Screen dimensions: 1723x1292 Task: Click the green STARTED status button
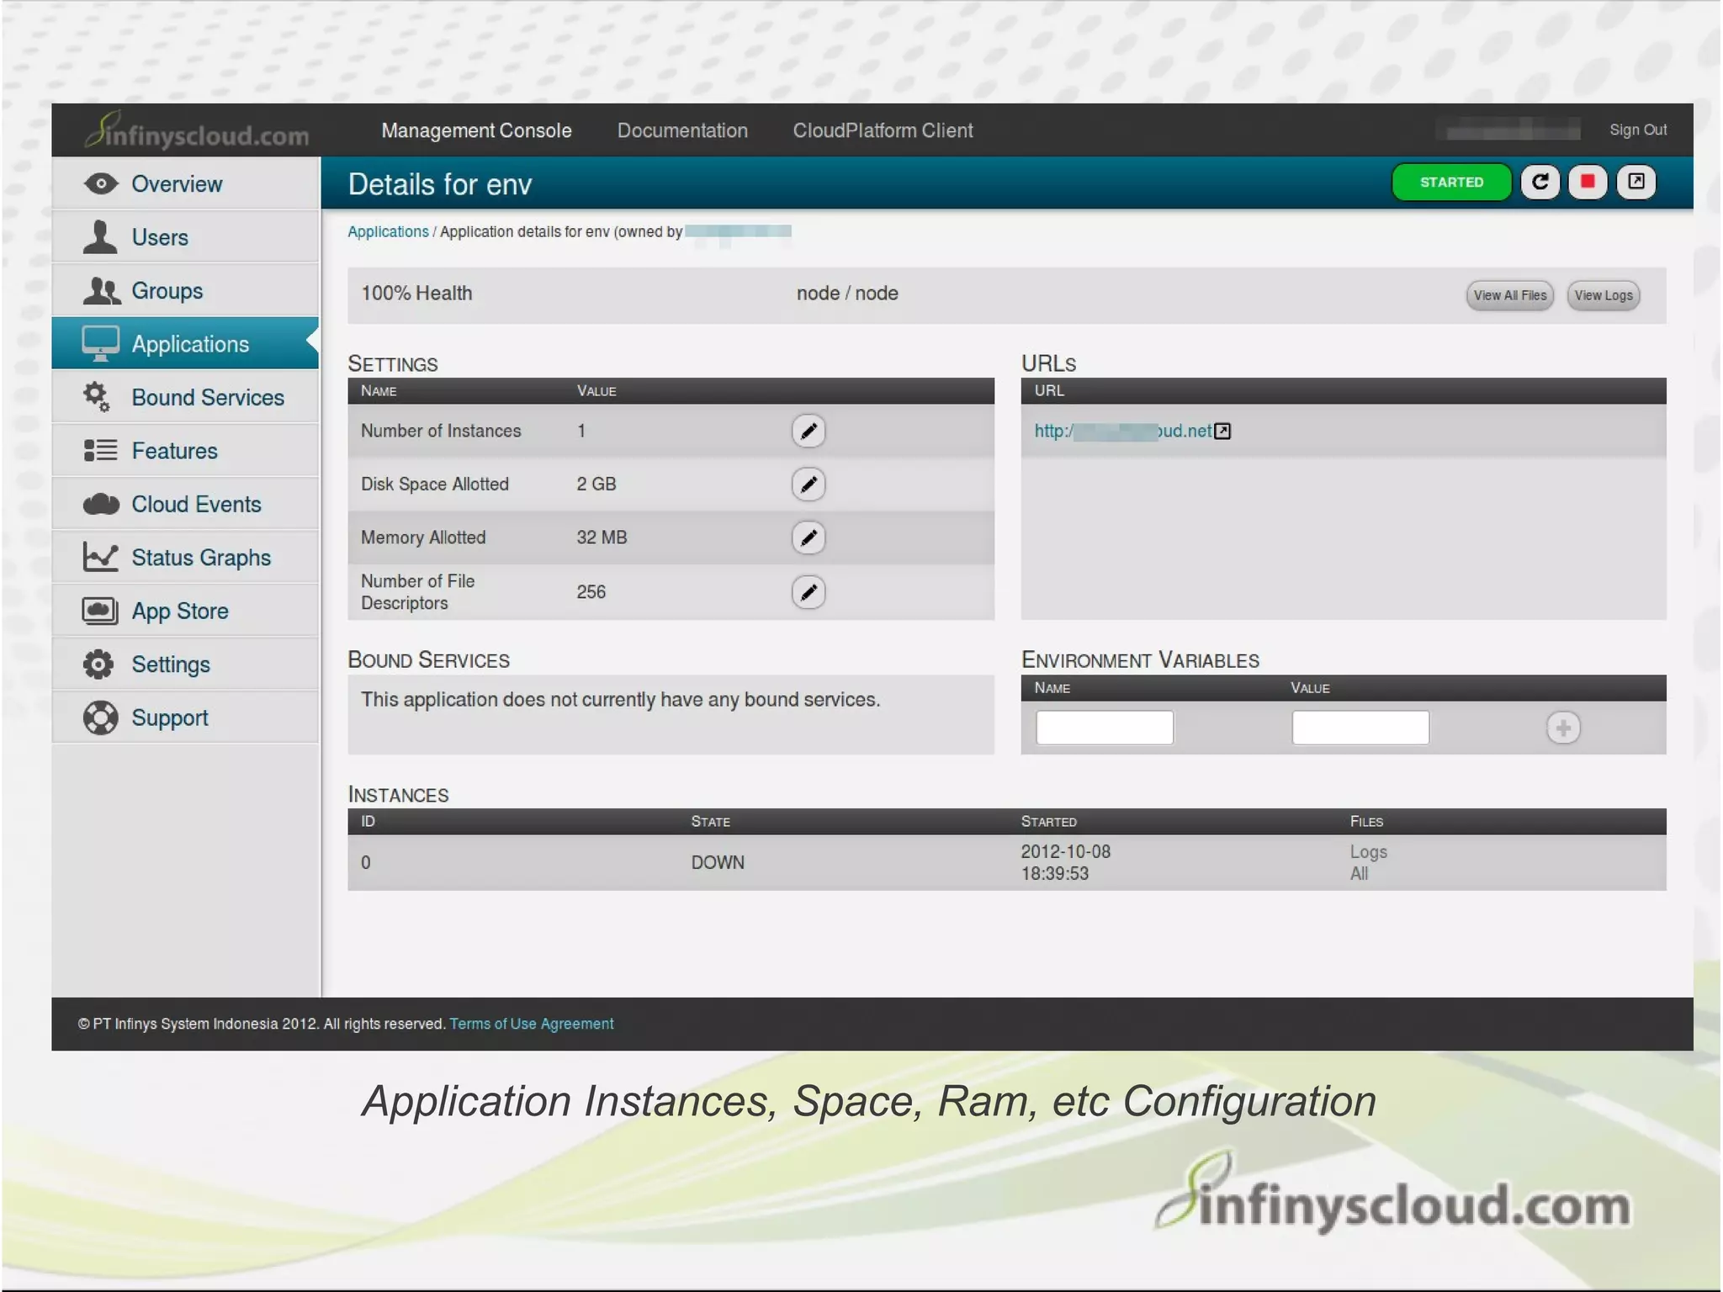point(1450,183)
